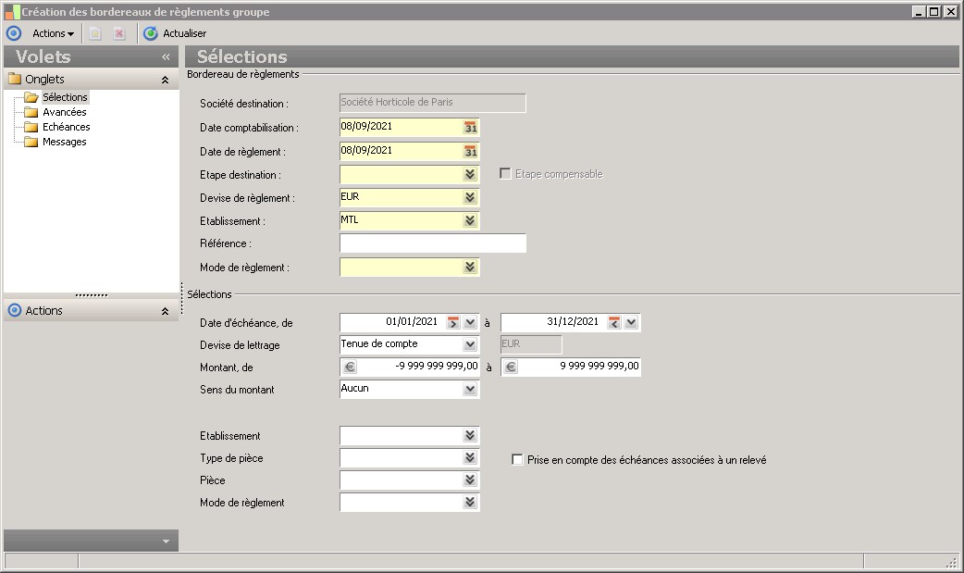
Task: Expand the Type de pièce dropdown
Action: coord(470,458)
